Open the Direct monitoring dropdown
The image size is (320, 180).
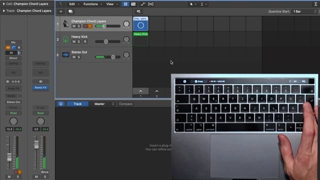pos(13,58)
